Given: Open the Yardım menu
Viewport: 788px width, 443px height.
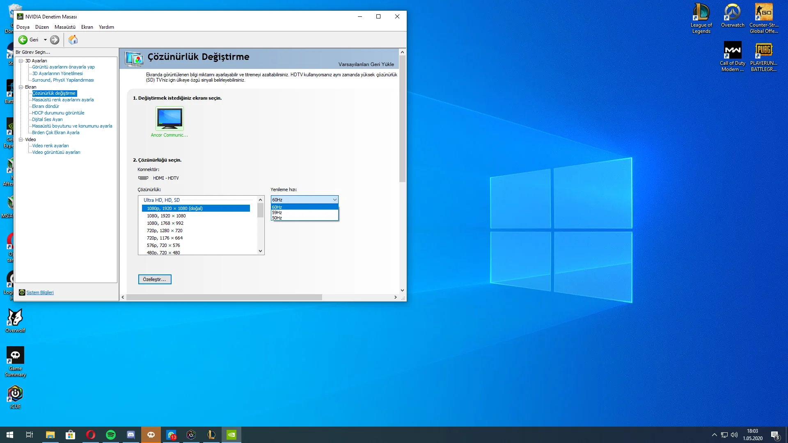Looking at the screenshot, I should point(106,27).
